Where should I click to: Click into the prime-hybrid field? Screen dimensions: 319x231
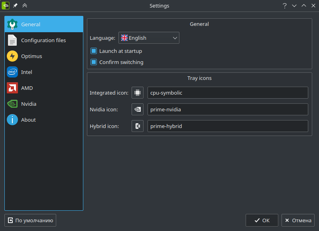pyautogui.click(x=228, y=126)
